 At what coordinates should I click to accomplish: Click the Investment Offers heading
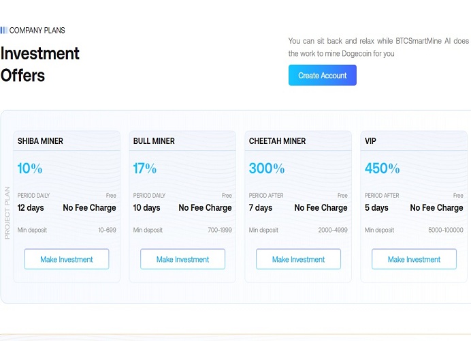(40, 64)
